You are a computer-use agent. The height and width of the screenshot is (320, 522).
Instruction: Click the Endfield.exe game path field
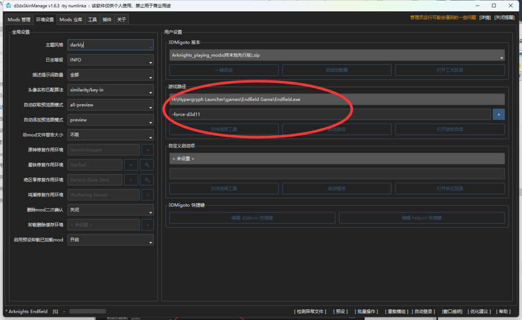(336, 100)
